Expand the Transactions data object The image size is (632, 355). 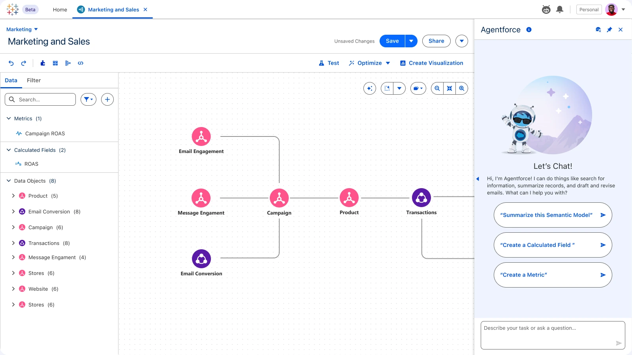pyautogui.click(x=13, y=243)
